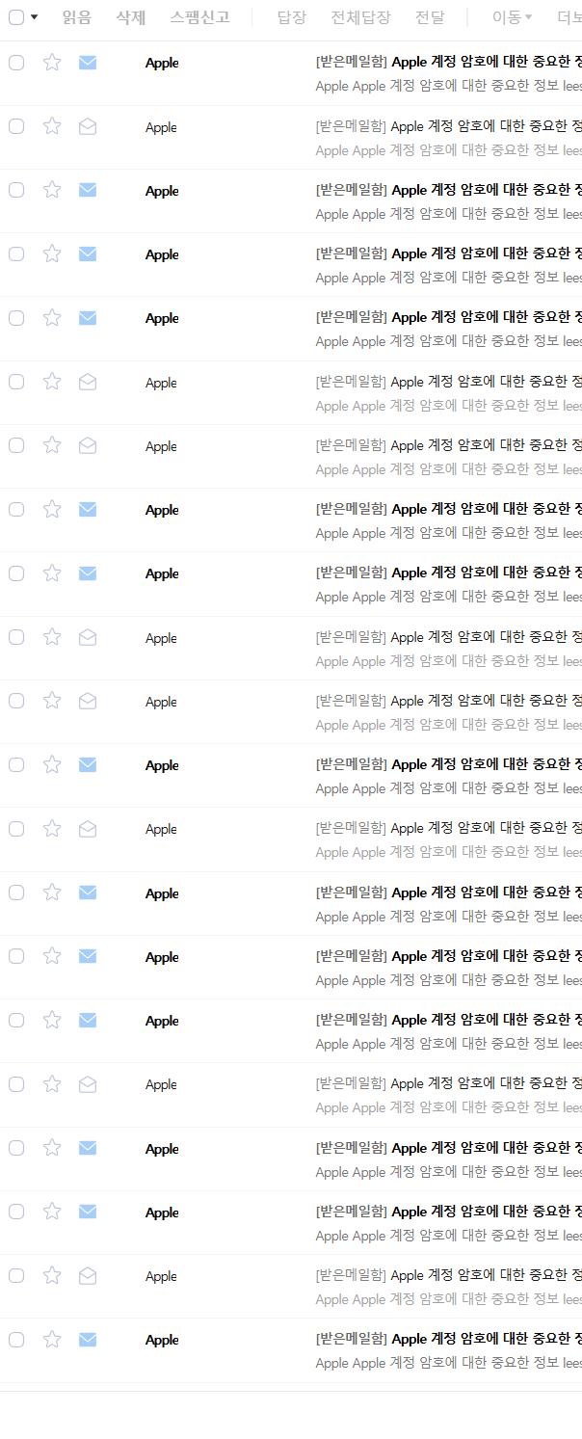The width and height of the screenshot is (582, 1439).
Task: Click 삭제 to delete mail
Action: 130,17
